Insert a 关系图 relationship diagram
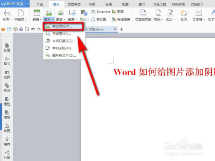Screen dimensions: 215x161 99,19
